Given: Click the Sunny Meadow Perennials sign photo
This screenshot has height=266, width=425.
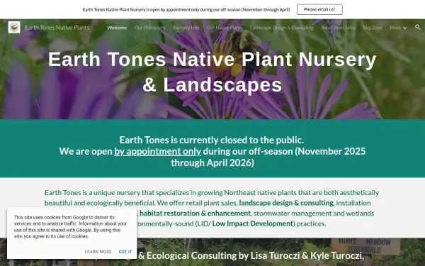Looking at the screenshot, I should click(x=366, y=246).
